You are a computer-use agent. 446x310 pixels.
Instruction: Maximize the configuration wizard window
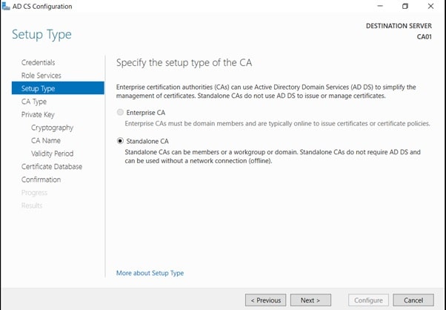(x=405, y=7)
